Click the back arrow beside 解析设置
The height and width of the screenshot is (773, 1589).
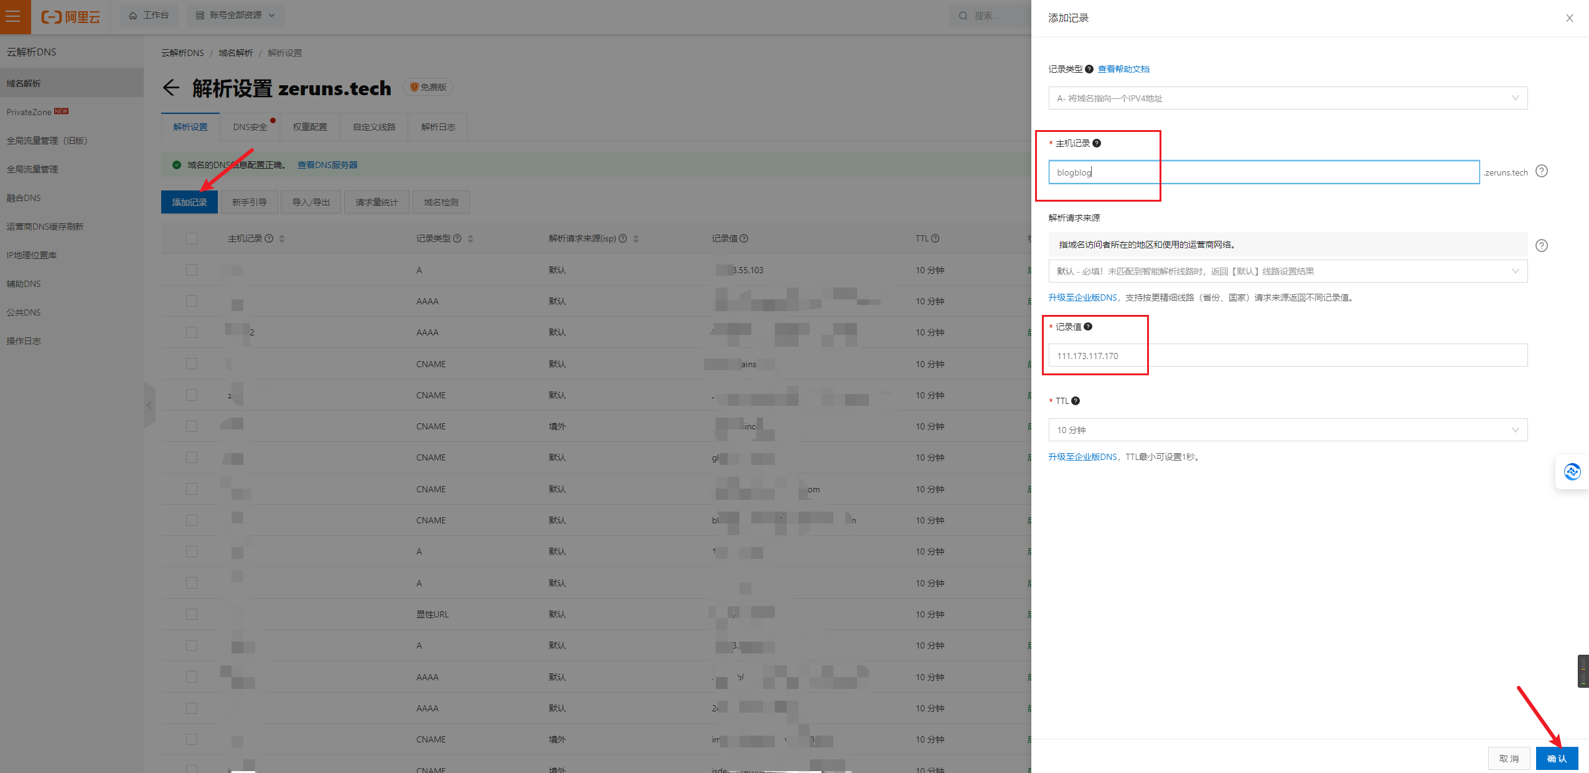point(171,88)
